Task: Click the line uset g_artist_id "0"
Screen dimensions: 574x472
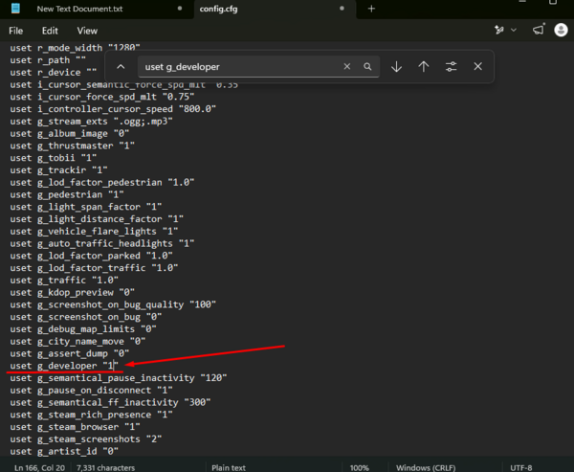Action: pyautogui.click(x=64, y=451)
